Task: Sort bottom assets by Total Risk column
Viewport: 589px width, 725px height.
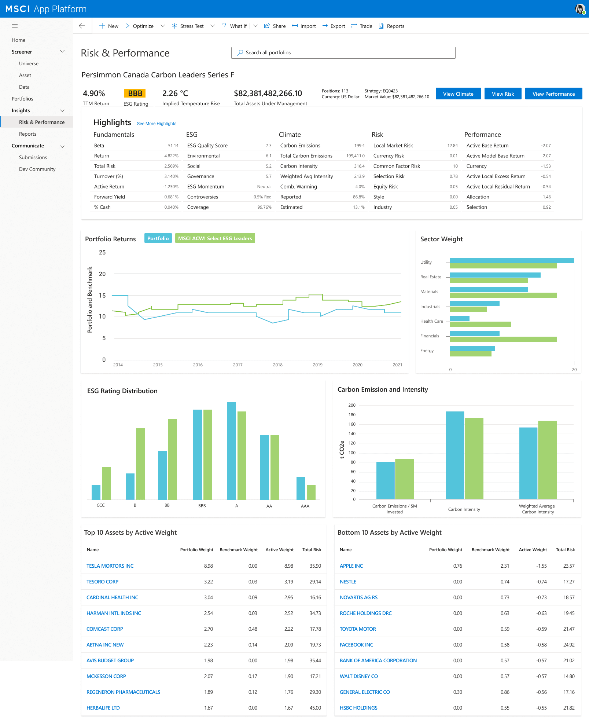Action: point(565,550)
